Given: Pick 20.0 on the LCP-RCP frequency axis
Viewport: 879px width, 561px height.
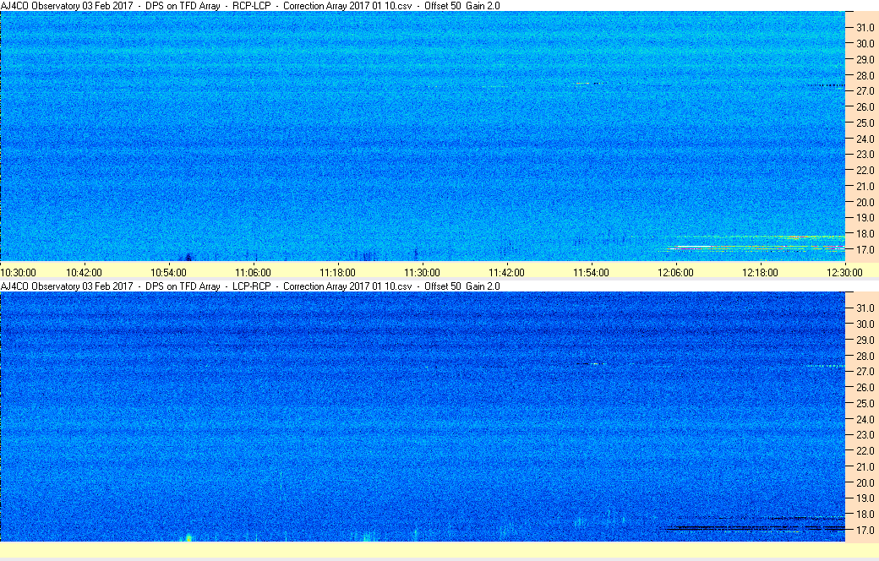Looking at the screenshot, I should [x=865, y=482].
